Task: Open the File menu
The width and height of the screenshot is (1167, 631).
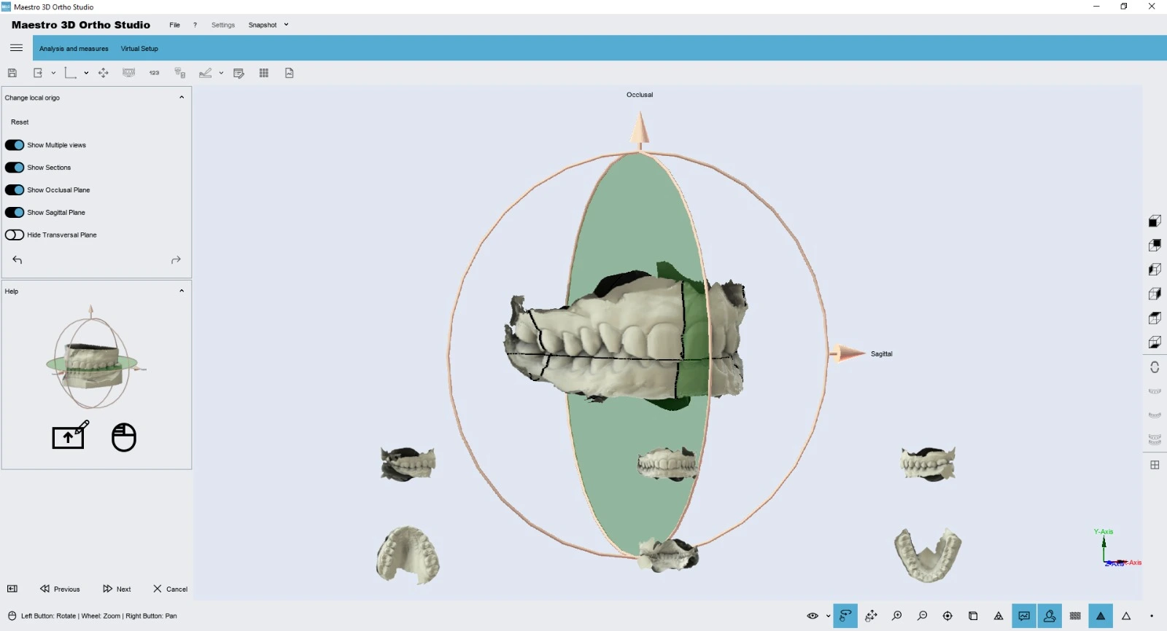Action: click(174, 25)
